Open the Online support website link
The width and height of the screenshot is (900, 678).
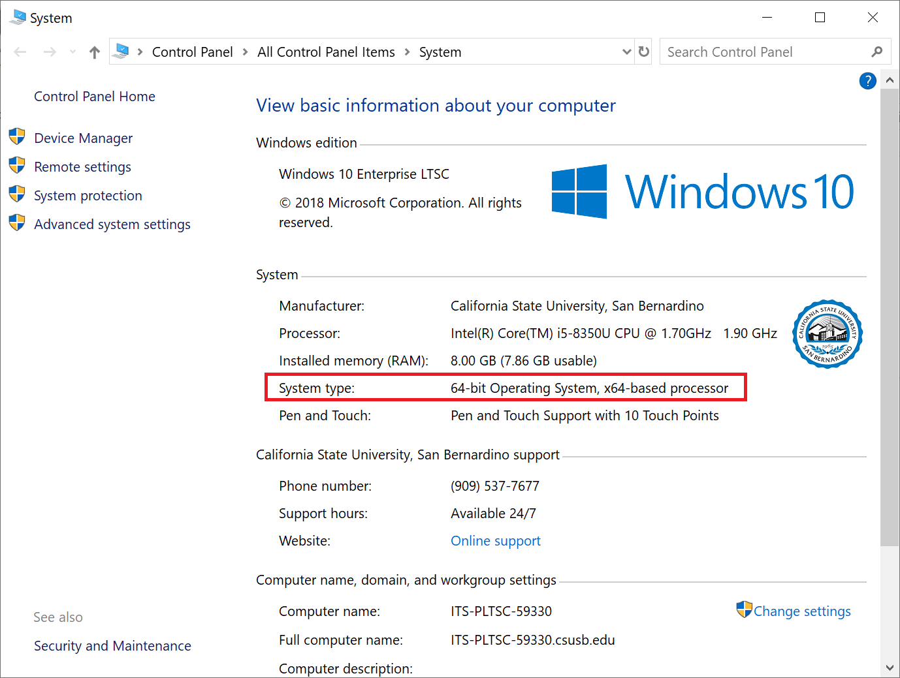click(495, 541)
